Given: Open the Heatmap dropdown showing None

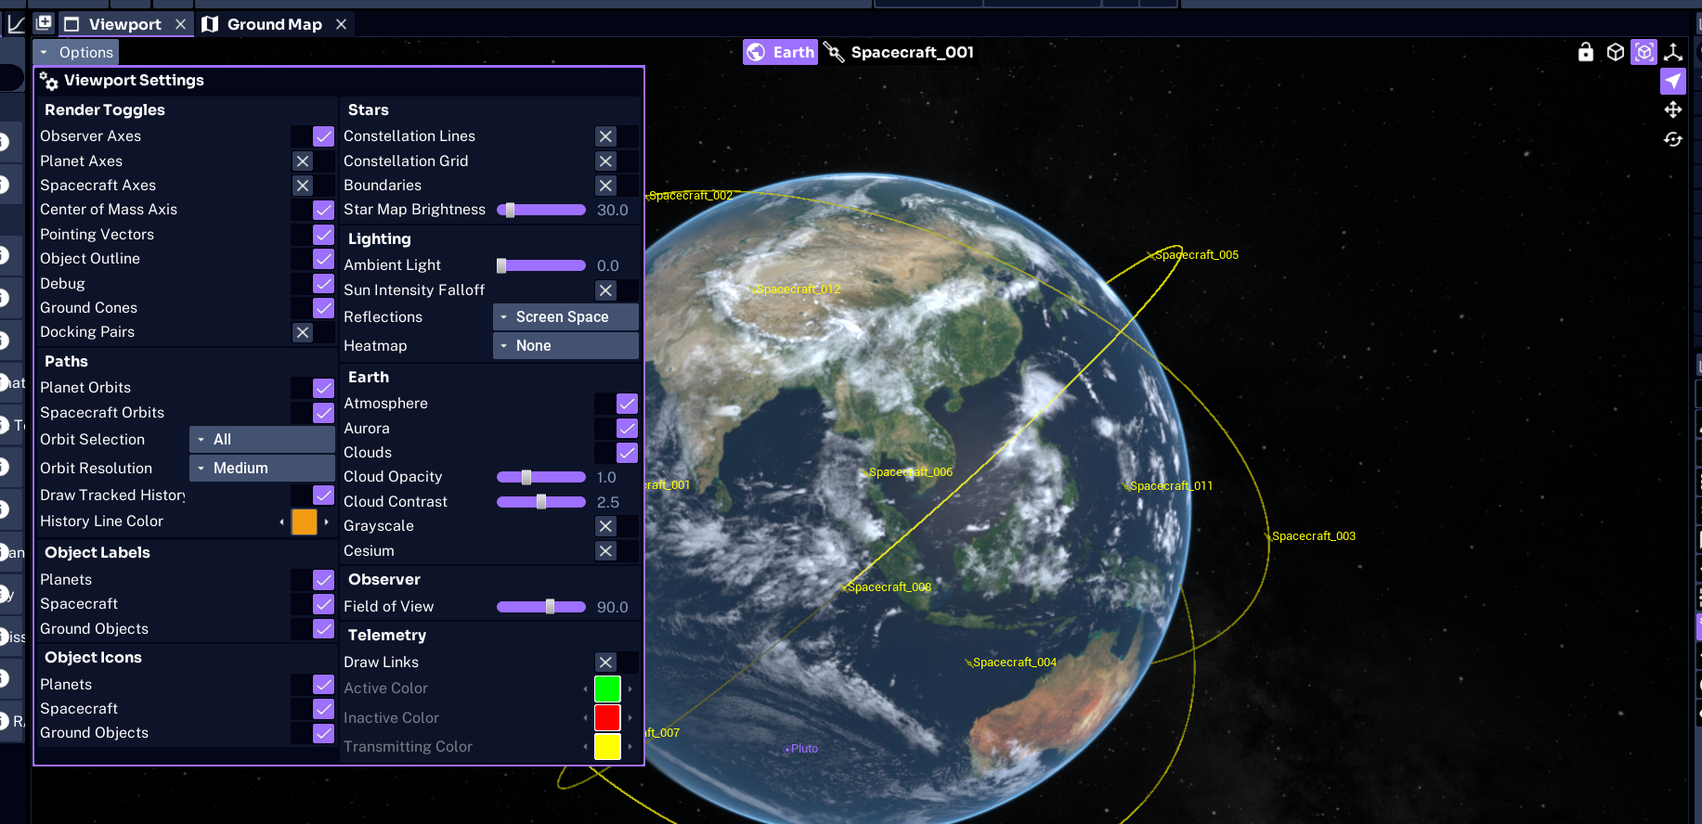Looking at the screenshot, I should coord(565,345).
